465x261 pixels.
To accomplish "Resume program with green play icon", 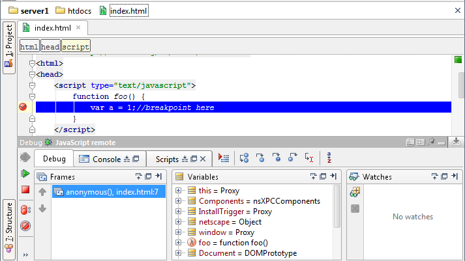I will click(x=25, y=174).
